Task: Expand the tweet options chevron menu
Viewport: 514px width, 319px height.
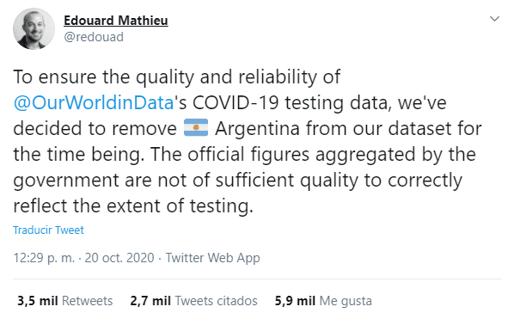Action: (494, 19)
